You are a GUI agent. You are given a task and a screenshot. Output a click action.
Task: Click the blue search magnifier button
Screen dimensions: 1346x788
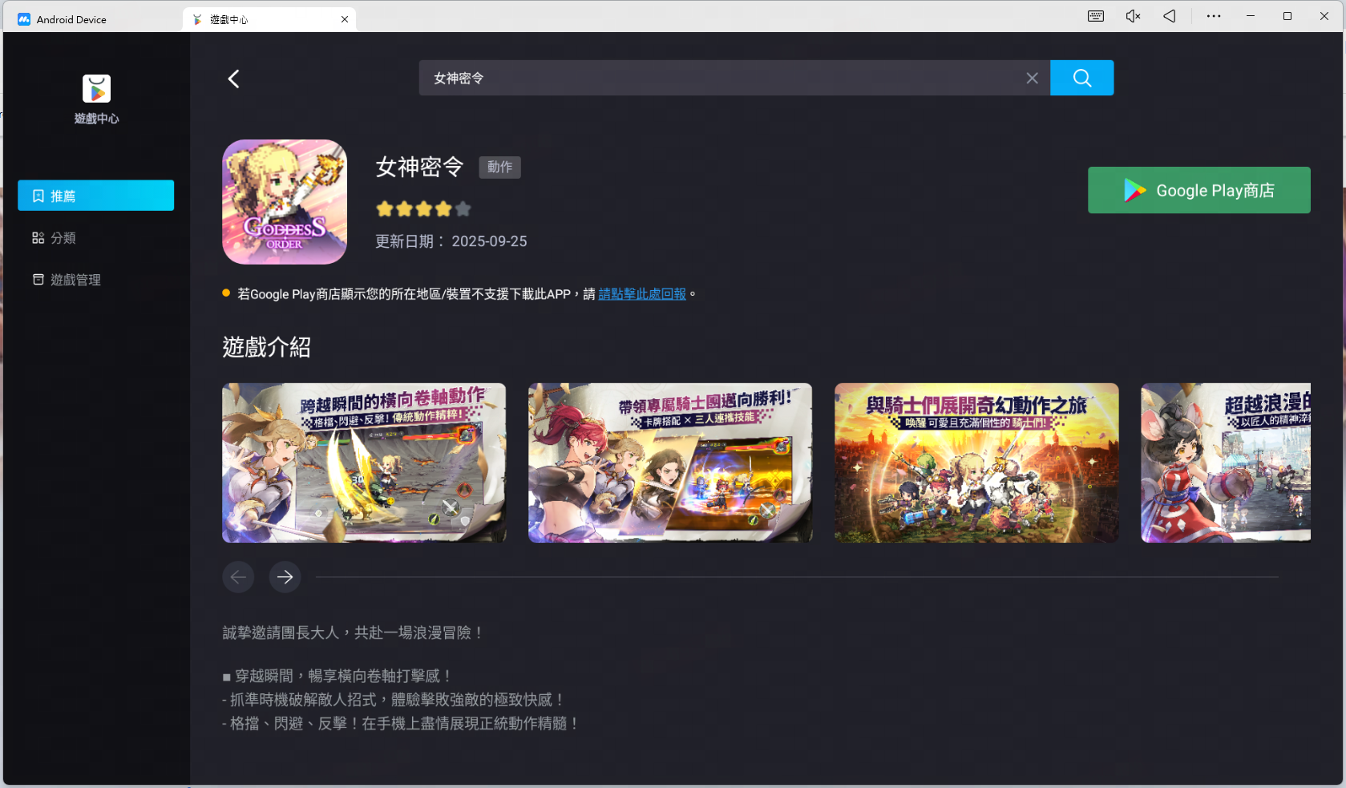coord(1081,78)
